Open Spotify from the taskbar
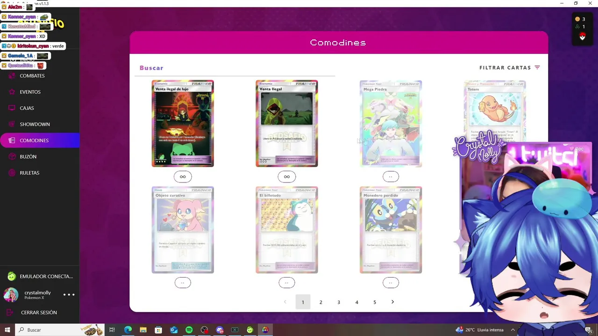Viewport: 598px width, 336px height. click(x=189, y=330)
